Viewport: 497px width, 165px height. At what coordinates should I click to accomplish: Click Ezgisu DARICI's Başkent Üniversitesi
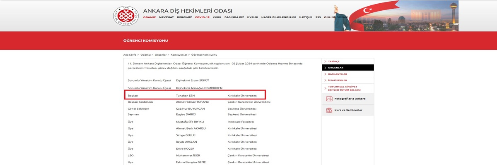[242, 114]
